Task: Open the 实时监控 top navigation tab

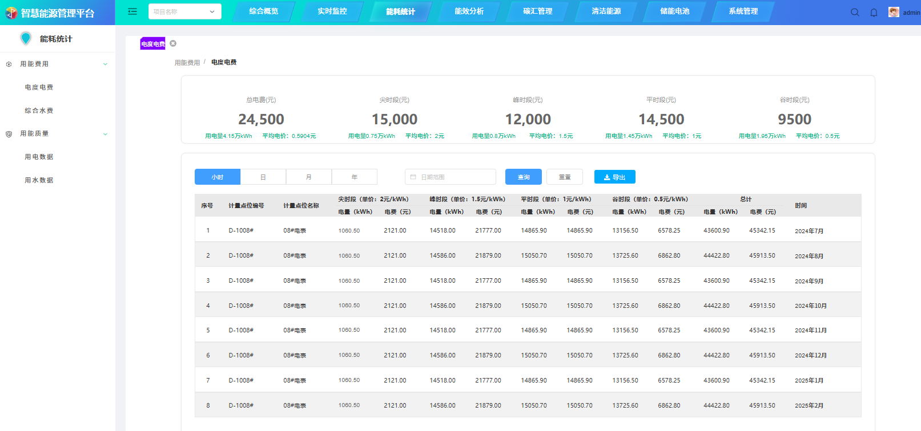Action: [x=332, y=11]
